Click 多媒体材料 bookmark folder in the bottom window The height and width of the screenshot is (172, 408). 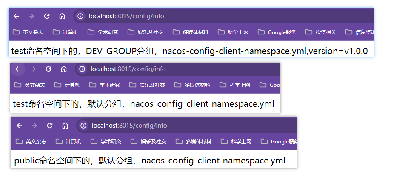point(194,141)
